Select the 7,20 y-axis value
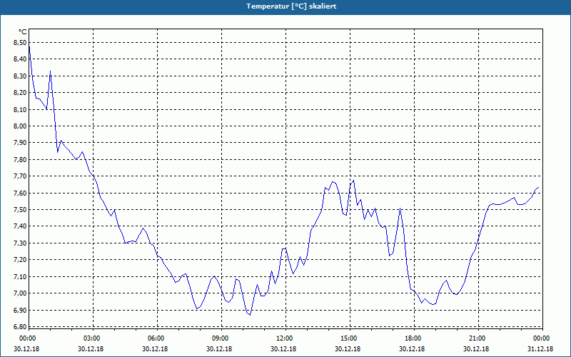 (20, 260)
